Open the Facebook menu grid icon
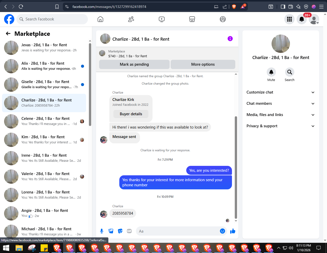327x253 pixels. point(289,19)
